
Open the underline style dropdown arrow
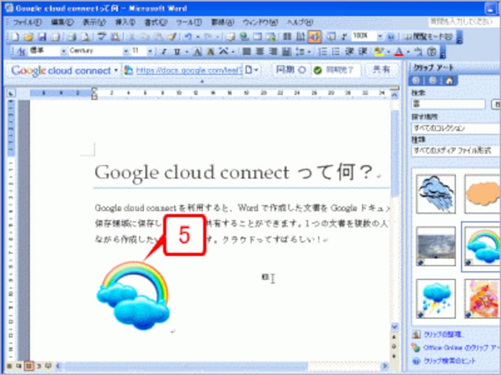point(187,51)
